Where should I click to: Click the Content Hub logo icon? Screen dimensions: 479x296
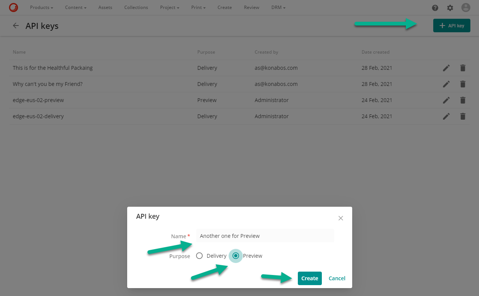coord(14,8)
